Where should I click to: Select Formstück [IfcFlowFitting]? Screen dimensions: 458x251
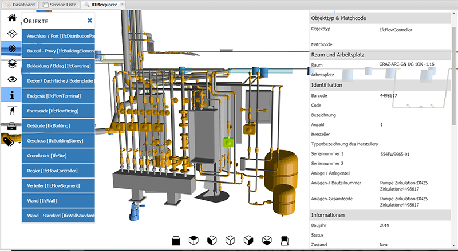(58, 111)
